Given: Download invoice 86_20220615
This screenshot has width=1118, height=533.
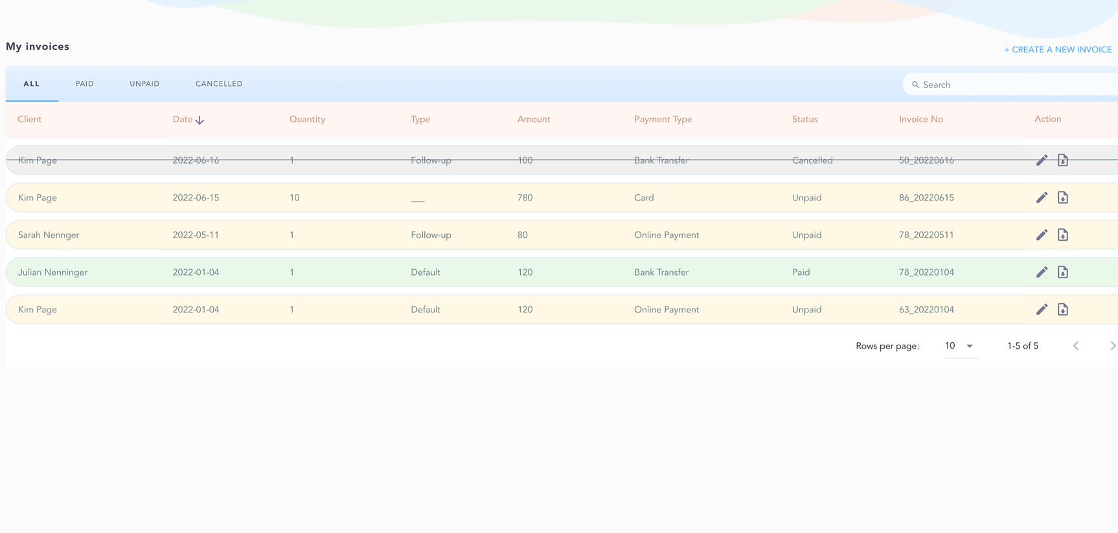Looking at the screenshot, I should [x=1063, y=197].
